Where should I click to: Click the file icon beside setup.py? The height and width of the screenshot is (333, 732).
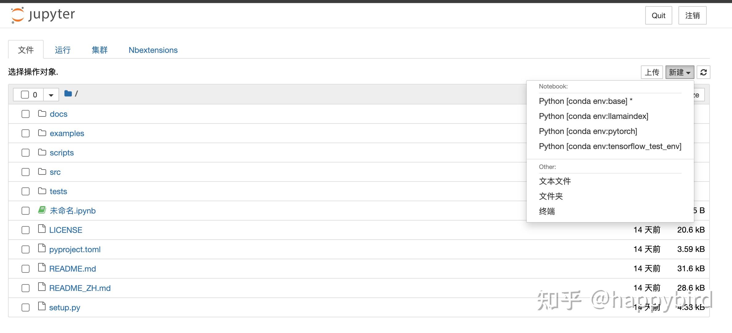pyautogui.click(x=42, y=307)
